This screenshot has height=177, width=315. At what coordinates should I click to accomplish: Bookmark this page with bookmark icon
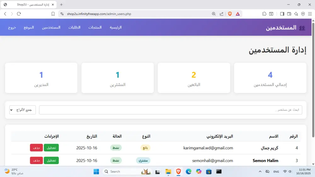coord(53,14)
